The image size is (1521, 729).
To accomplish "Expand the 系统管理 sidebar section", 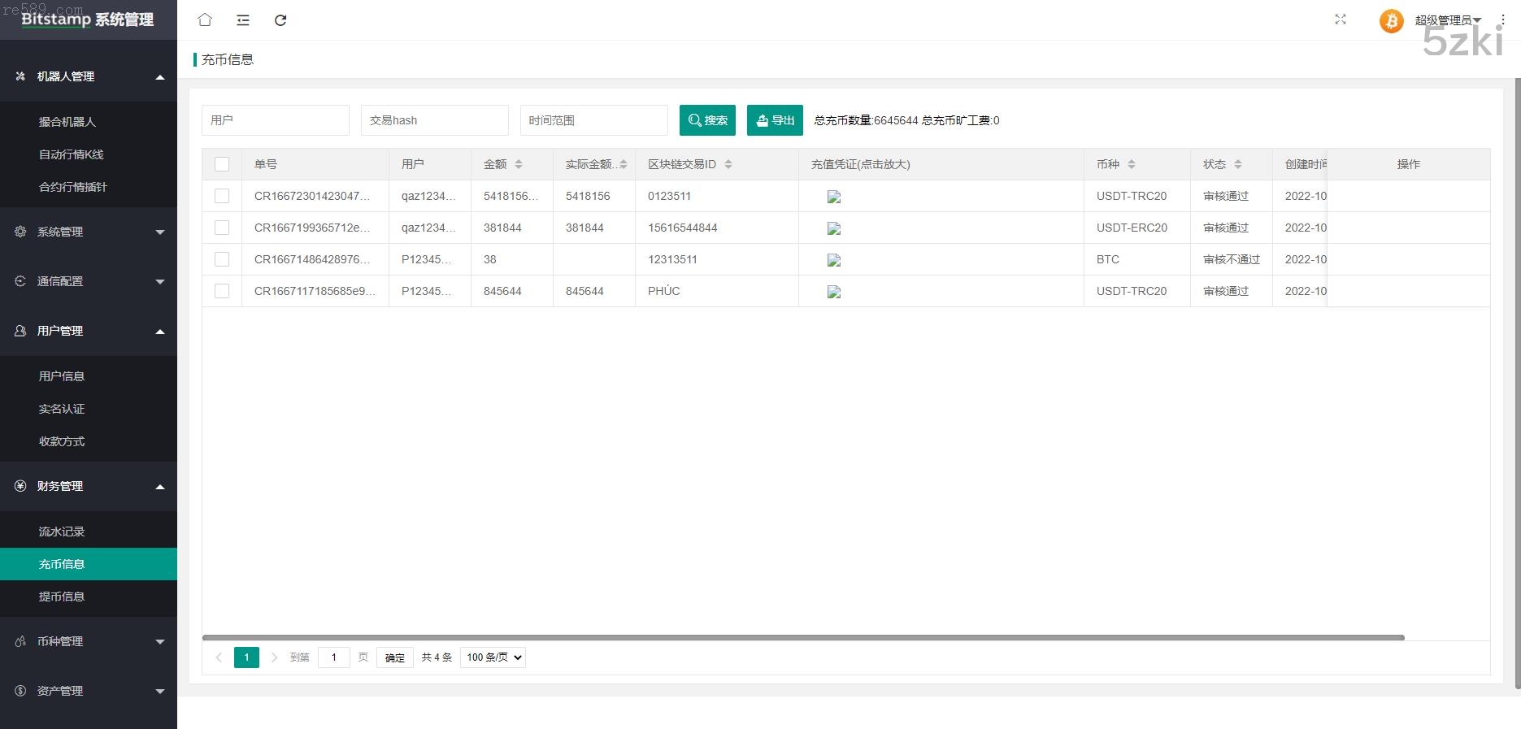I will coord(89,232).
